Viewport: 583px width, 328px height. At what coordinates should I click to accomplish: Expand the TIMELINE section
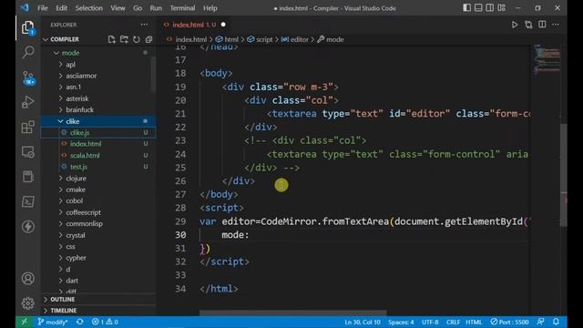98,311
